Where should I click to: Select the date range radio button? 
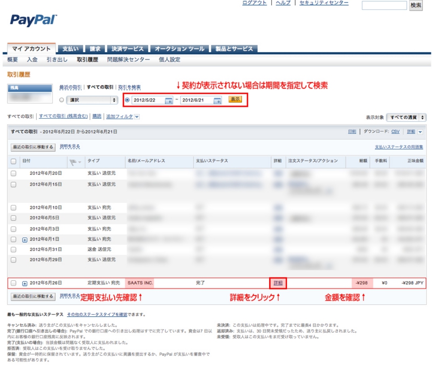point(127,100)
